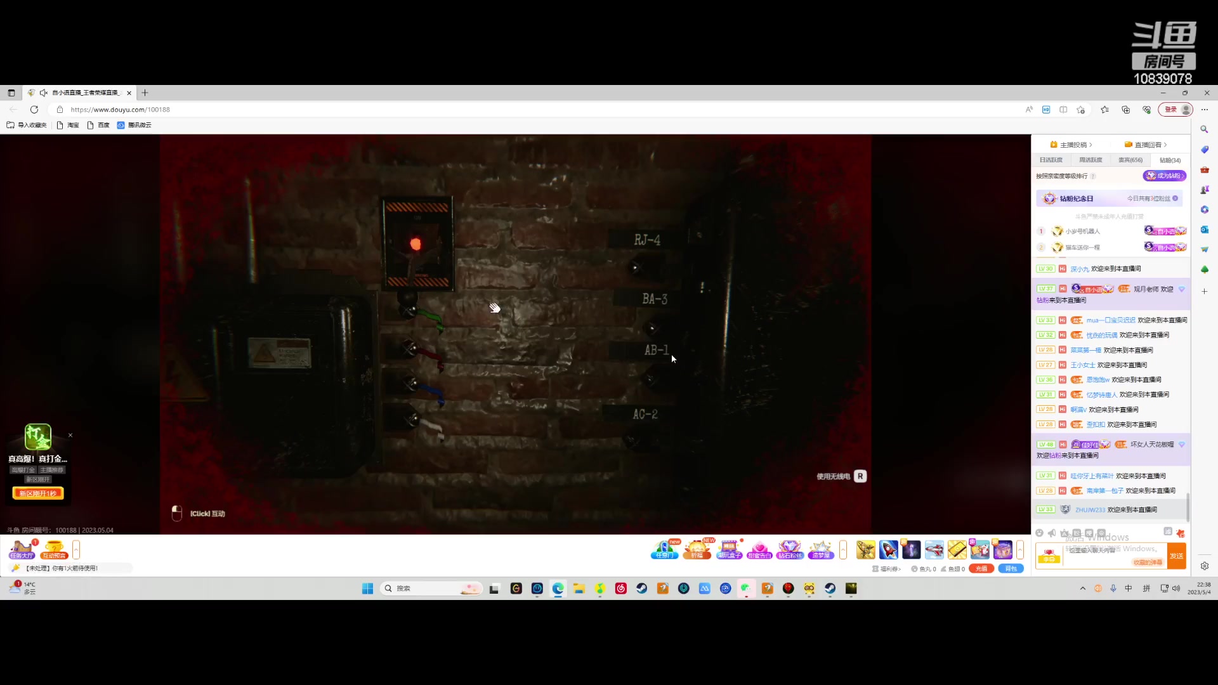The image size is (1218, 685).
Task: Open the 钻石粉丝 activity icon
Action: [x=790, y=549]
